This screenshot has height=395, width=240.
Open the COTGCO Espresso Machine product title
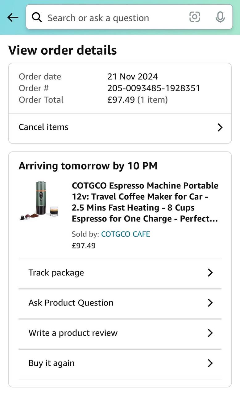tap(145, 202)
